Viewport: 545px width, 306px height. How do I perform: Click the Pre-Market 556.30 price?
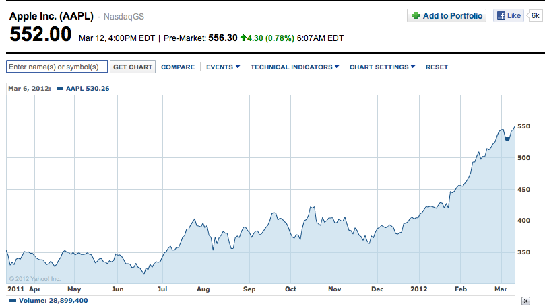(x=223, y=38)
